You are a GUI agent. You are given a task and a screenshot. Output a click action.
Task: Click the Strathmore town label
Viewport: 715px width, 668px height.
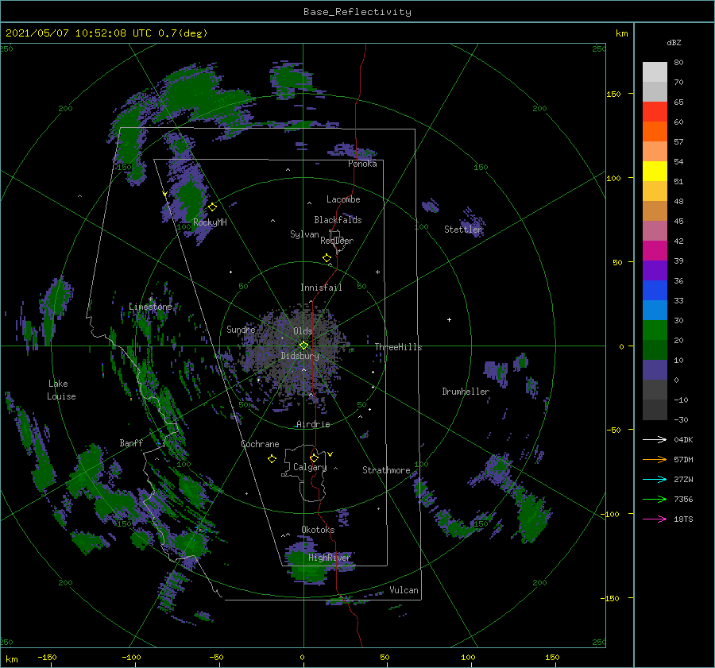click(386, 470)
